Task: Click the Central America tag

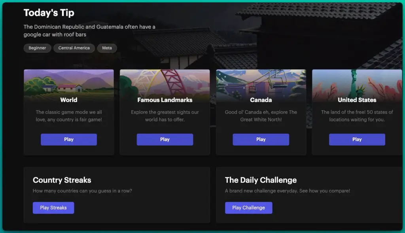Action: point(74,48)
